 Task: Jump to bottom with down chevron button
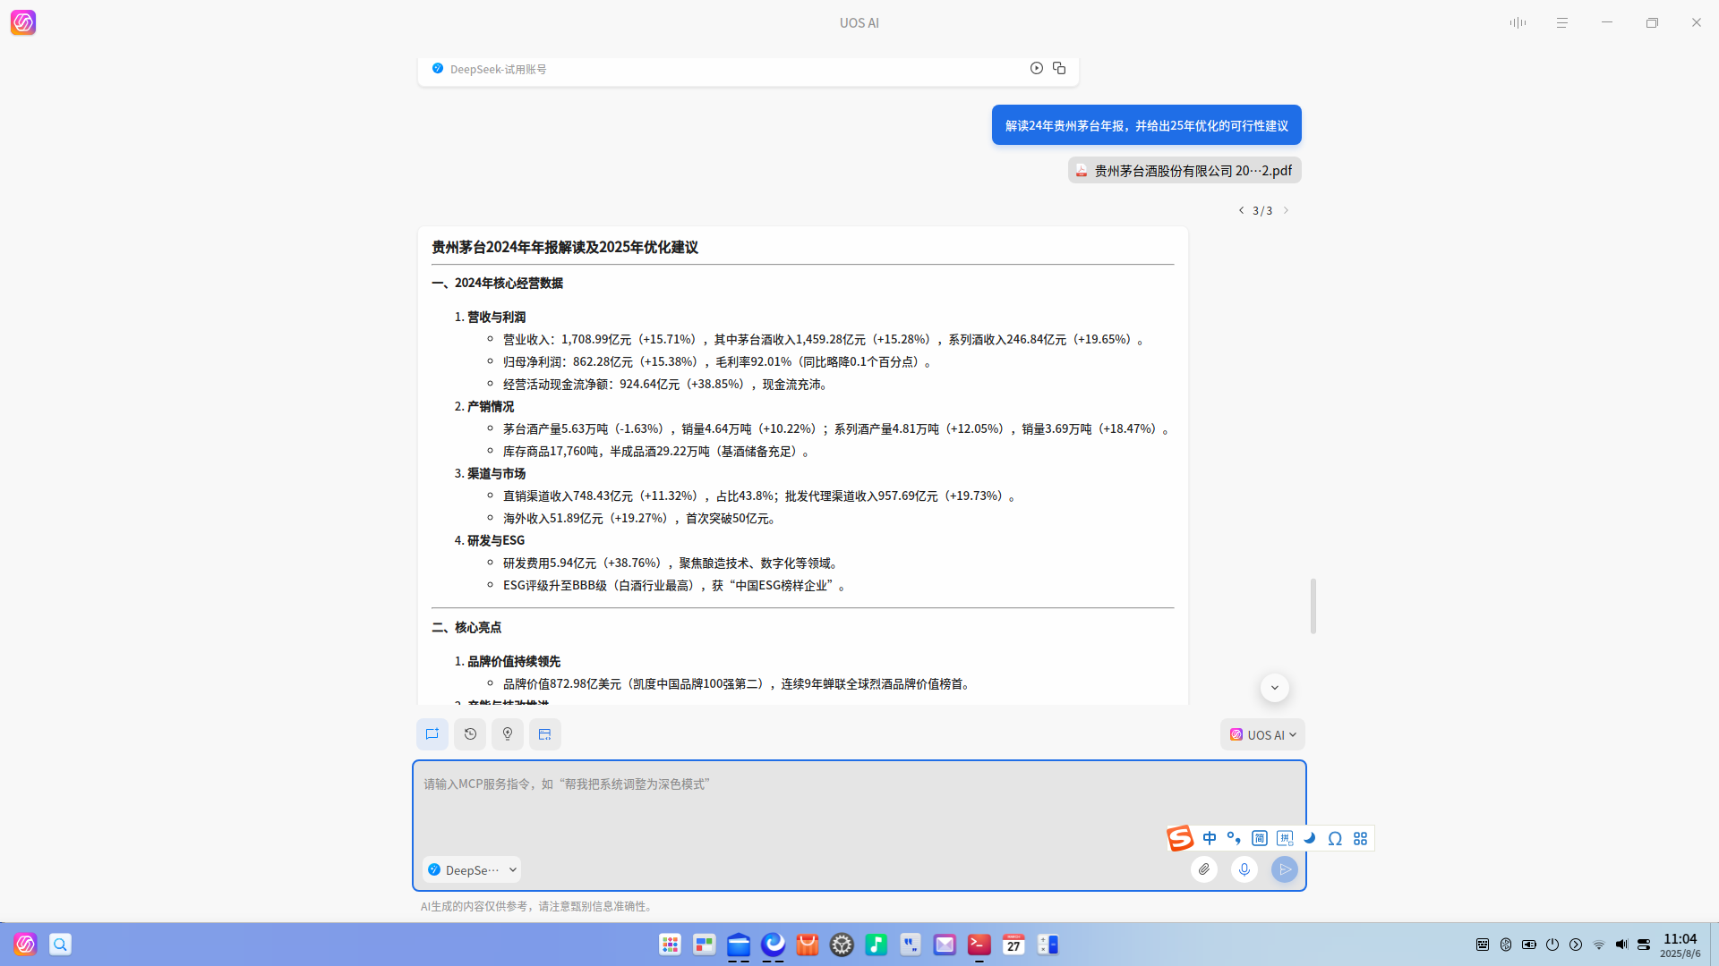(x=1275, y=688)
